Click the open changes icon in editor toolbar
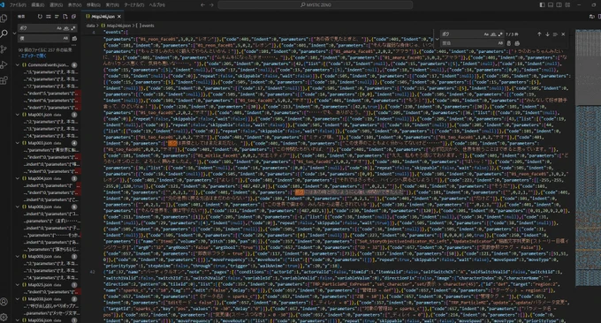The height and width of the screenshot is (323, 601). [x=591, y=17]
